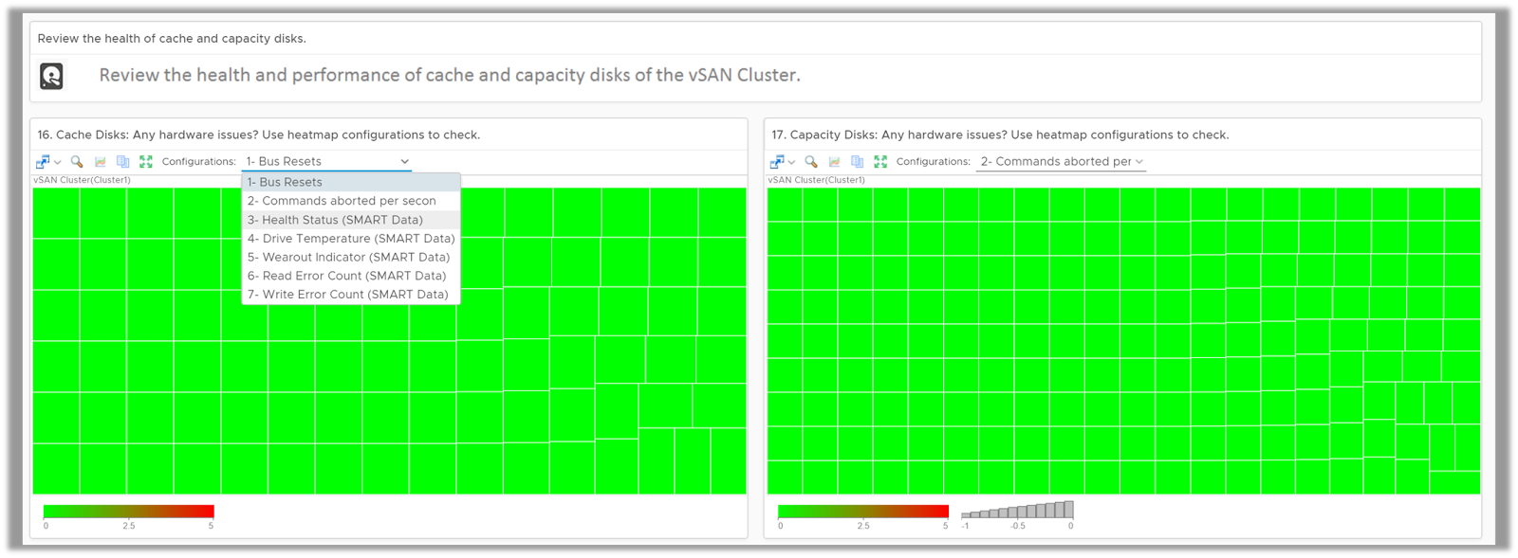Expand arrow next to Cache Disks navigation icon
The width and height of the screenshot is (1518, 558).
[x=58, y=163]
